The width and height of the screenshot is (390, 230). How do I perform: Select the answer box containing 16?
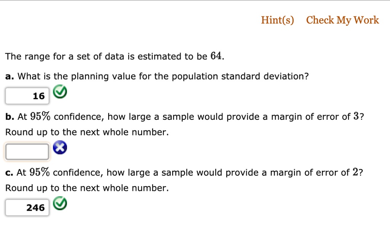(27, 96)
